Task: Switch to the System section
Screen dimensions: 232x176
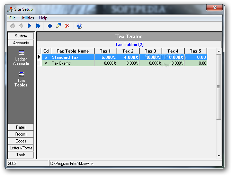Action: (21, 36)
